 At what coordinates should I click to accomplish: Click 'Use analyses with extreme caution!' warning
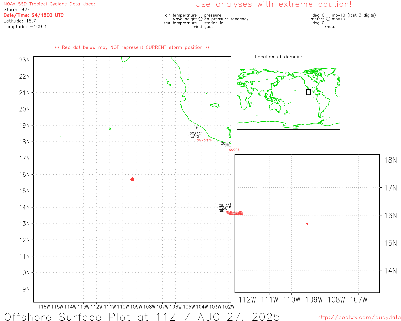[x=273, y=4]
